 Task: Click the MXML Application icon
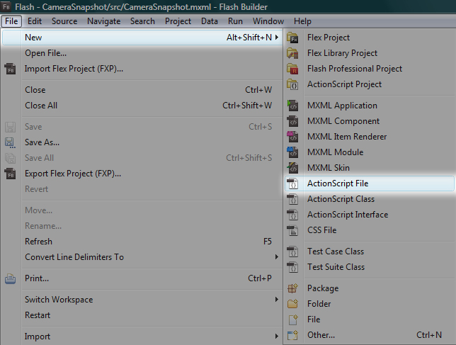click(x=292, y=106)
